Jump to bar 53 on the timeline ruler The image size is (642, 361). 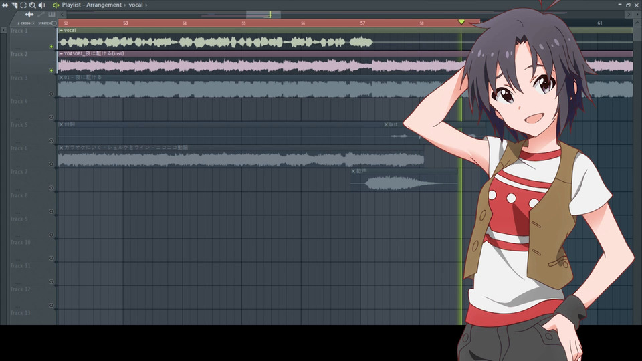(x=125, y=23)
